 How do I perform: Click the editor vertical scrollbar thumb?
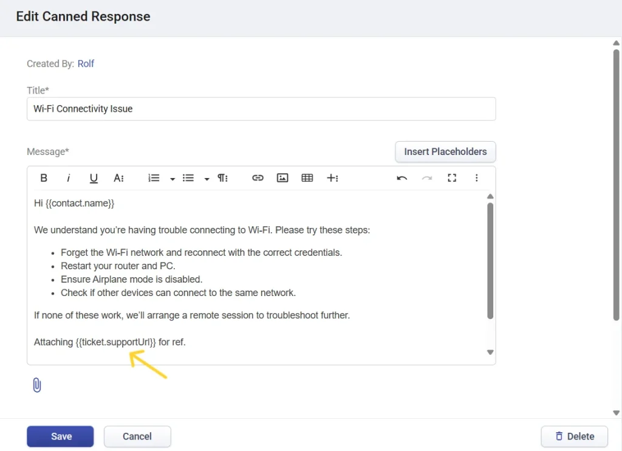click(490, 261)
